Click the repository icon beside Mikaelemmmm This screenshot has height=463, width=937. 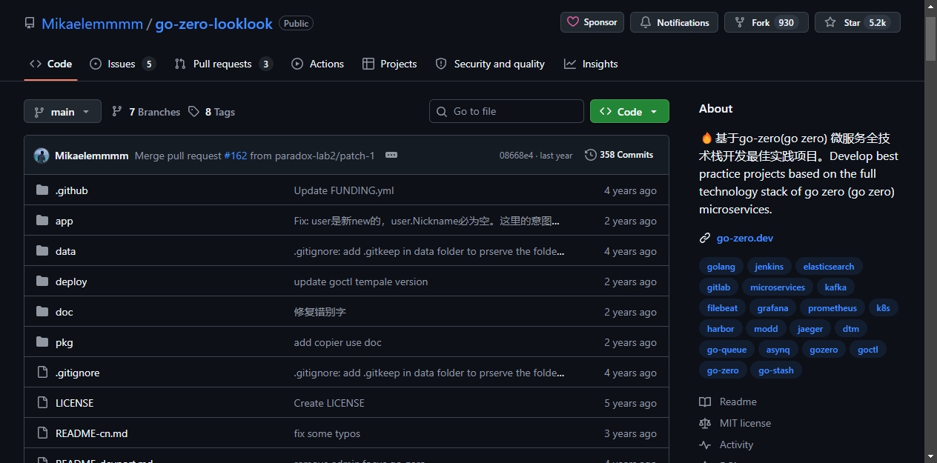tap(30, 23)
